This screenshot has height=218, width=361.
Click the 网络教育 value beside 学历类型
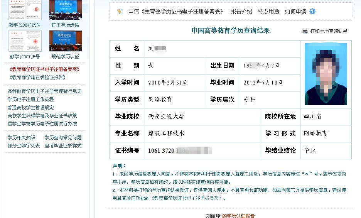(160, 100)
